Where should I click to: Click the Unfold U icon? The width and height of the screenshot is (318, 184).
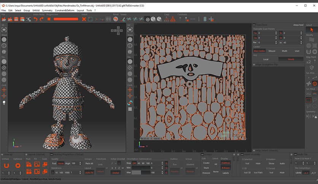click(6, 166)
